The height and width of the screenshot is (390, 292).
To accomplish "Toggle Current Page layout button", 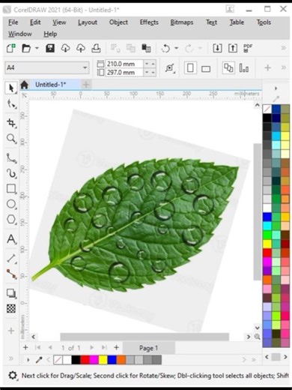I will click(244, 68).
